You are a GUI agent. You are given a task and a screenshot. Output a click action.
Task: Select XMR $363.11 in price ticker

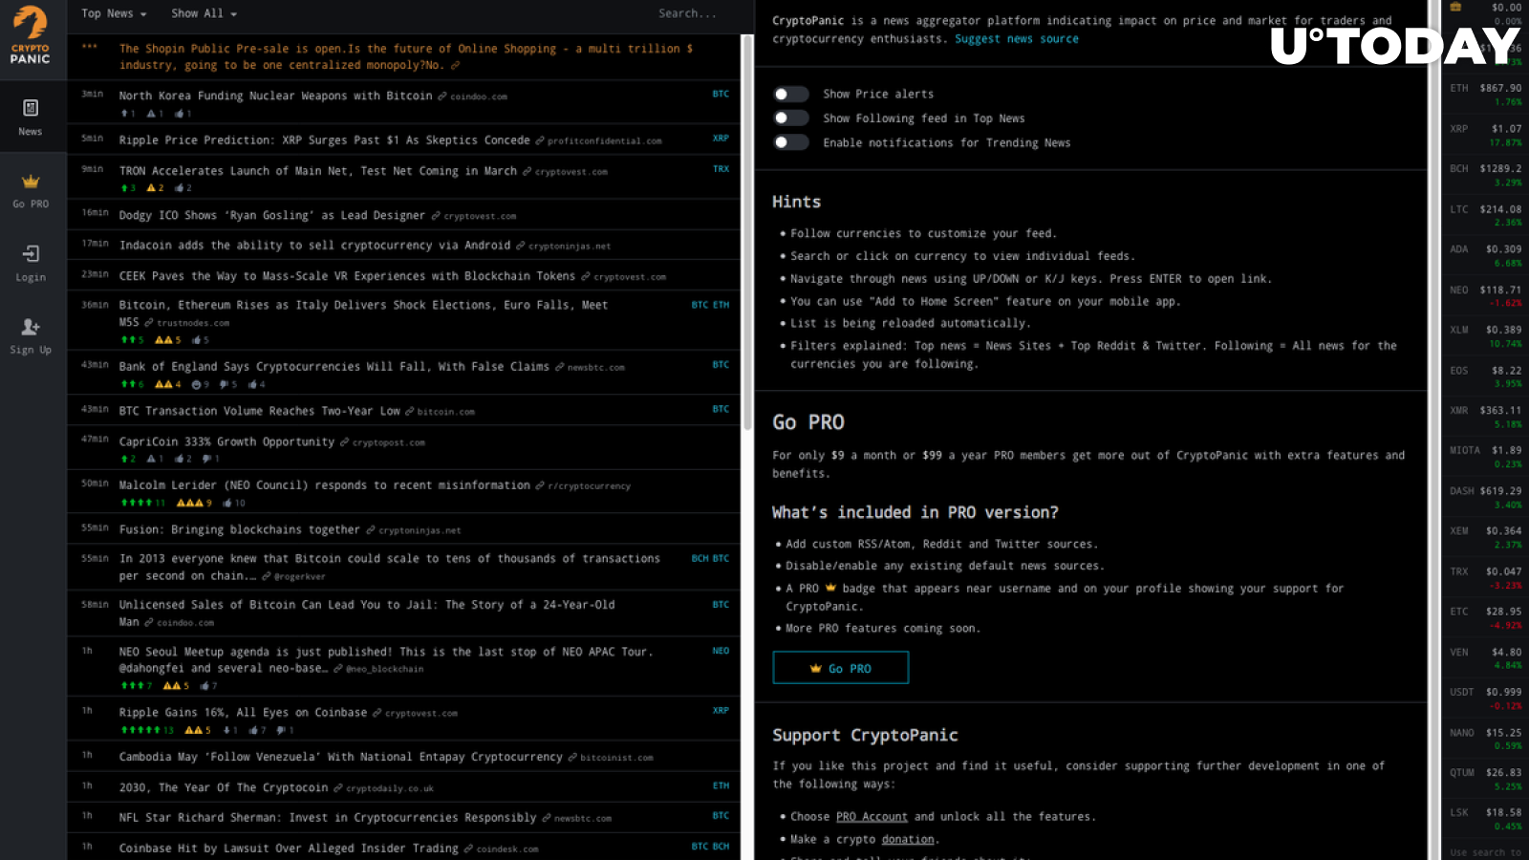click(1485, 417)
